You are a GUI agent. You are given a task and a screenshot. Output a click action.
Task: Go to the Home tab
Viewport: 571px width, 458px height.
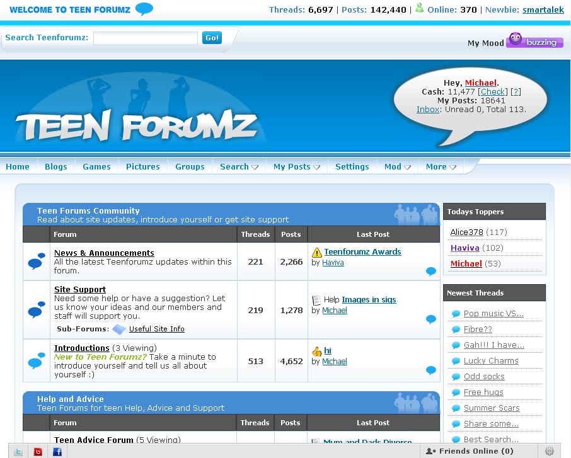pyautogui.click(x=18, y=167)
